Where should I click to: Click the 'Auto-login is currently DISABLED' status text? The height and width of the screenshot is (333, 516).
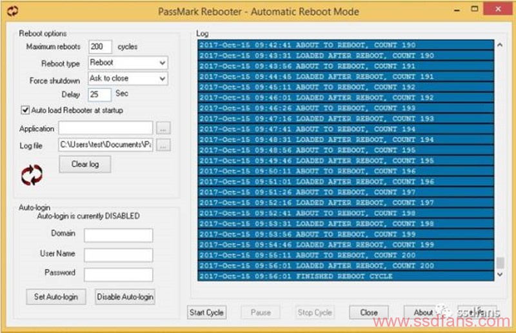click(88, 216)
